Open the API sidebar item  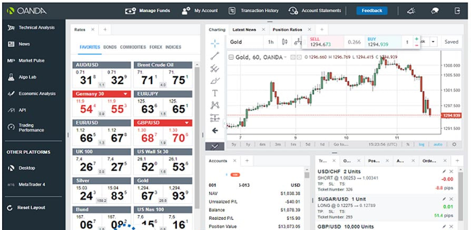(x=16, y=110)
